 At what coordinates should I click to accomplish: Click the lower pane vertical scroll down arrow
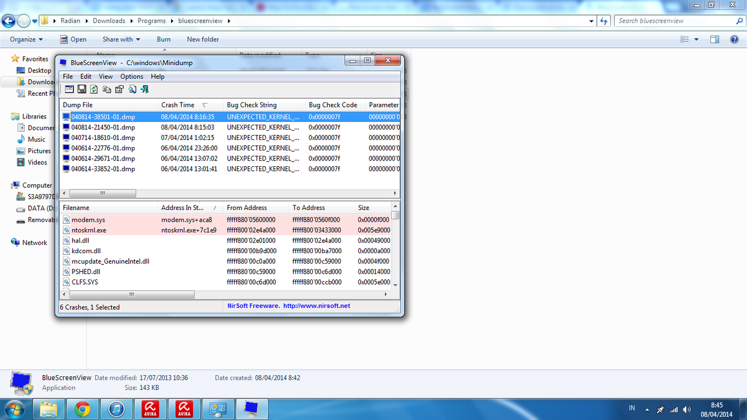(x=395, y=284)
